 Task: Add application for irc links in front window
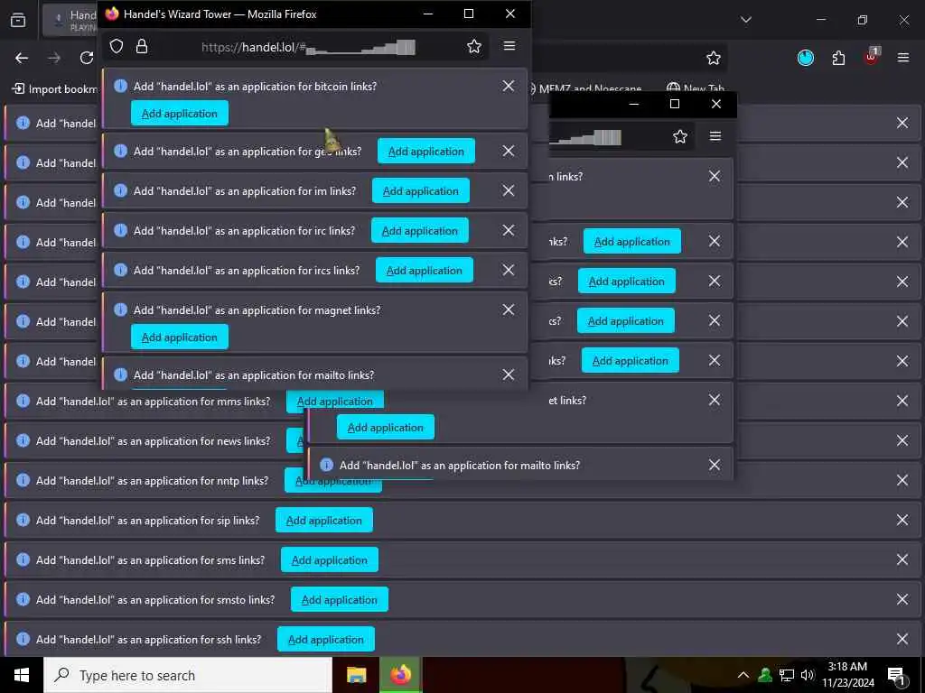click(x=419, y=230)
